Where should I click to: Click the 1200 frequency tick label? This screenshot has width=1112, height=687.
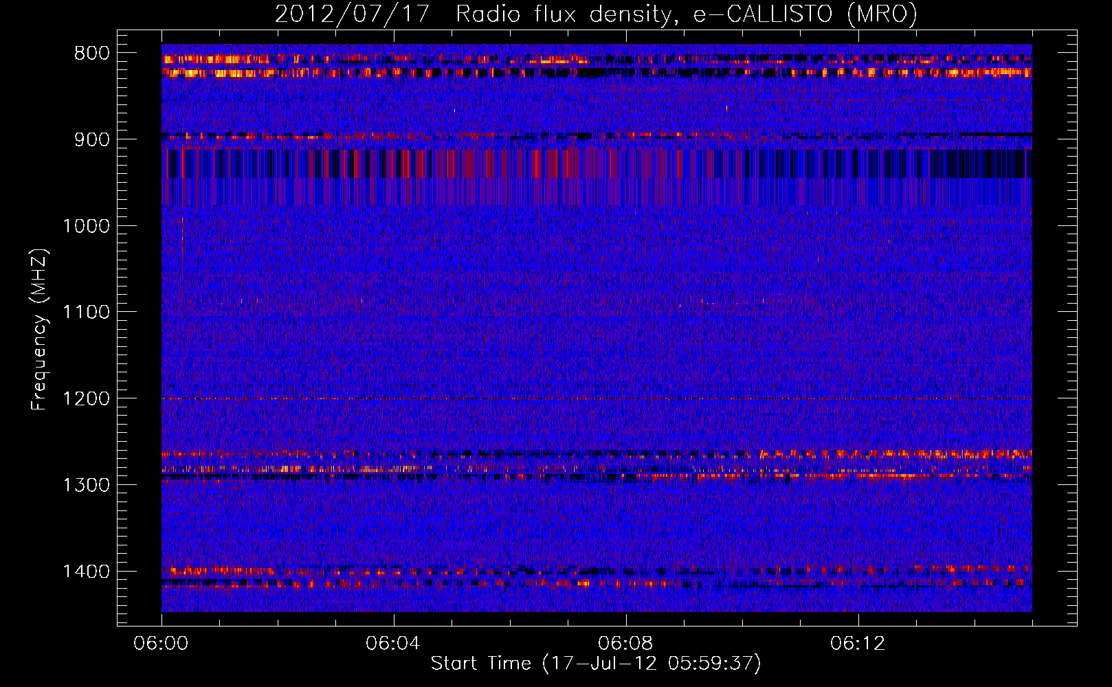[x=87, y=398]
